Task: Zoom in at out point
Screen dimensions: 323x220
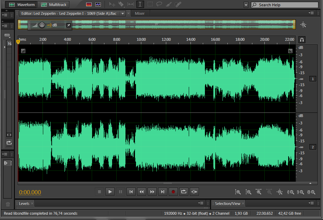Action: [x=301, y=192]
